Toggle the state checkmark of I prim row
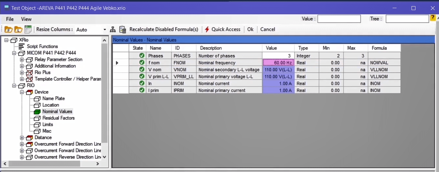 pyautogui.click(x=142, y=90)
